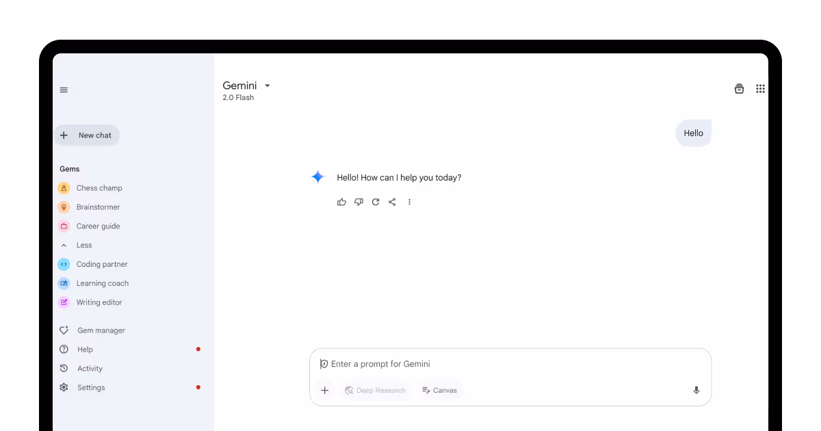Collapse the sidebar with hamburger menu icon

click(64, 90)
